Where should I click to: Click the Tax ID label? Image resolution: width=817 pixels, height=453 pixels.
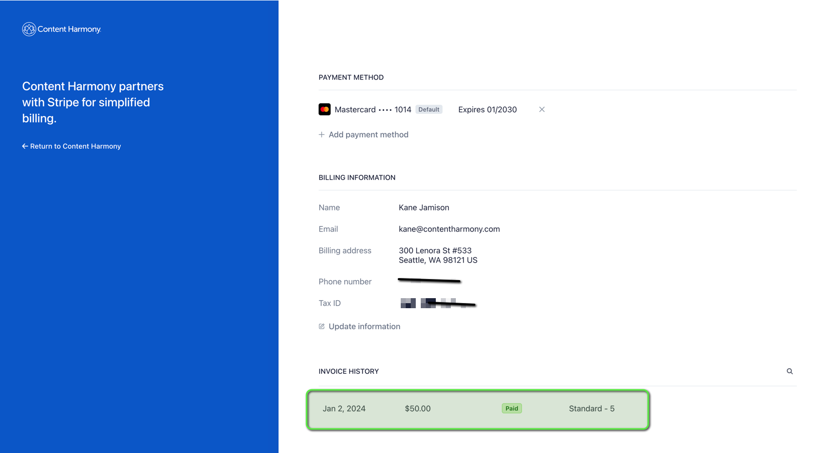(330, 303)
